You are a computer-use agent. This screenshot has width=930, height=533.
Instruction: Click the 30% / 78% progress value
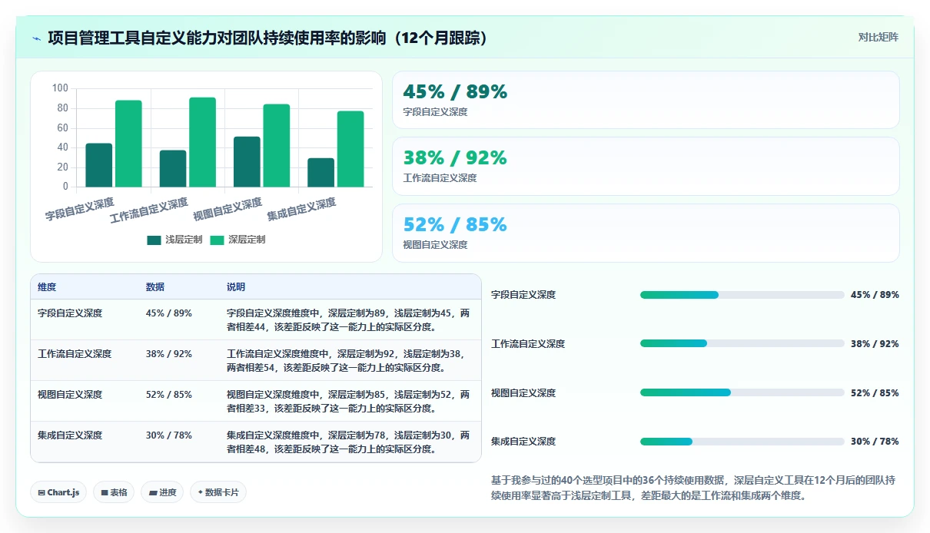click(x=875, y=442)
